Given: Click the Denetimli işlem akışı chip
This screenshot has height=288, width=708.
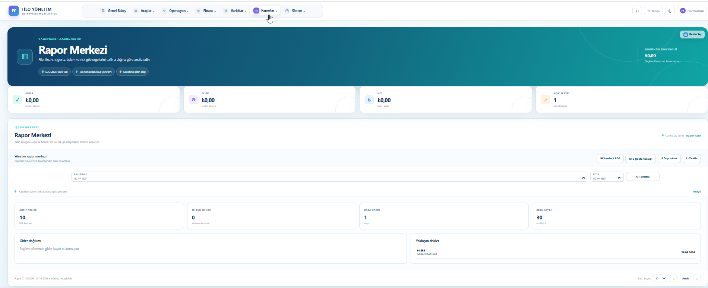Looking at the screenshot, I should tap(133, 72).
